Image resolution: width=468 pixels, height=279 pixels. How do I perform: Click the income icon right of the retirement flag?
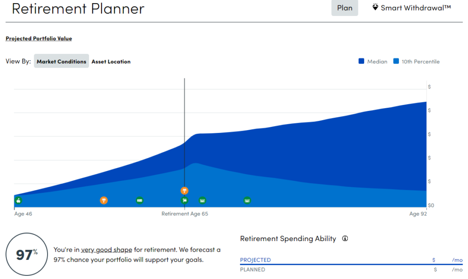(202, 200)
